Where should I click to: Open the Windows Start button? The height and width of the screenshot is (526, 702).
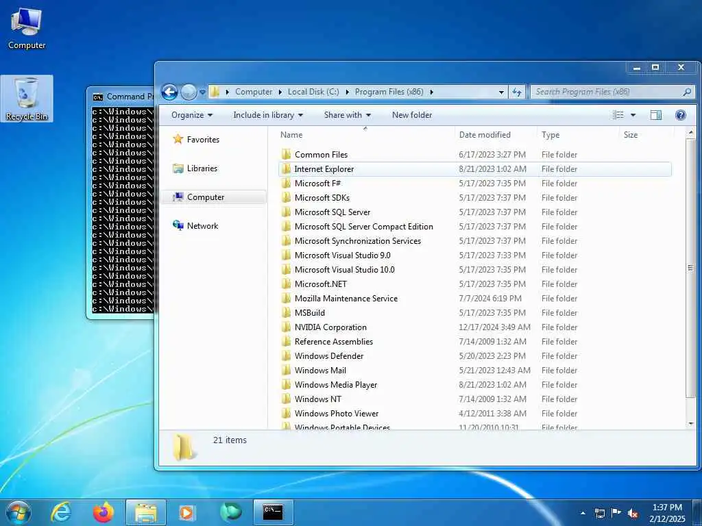point(19,512)
